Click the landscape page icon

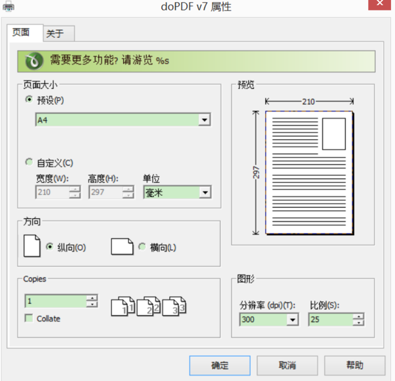122,247
